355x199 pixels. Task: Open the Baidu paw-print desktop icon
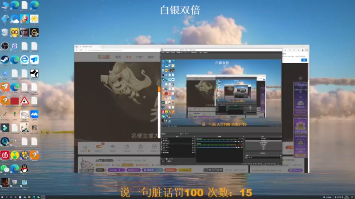point(15,46)
